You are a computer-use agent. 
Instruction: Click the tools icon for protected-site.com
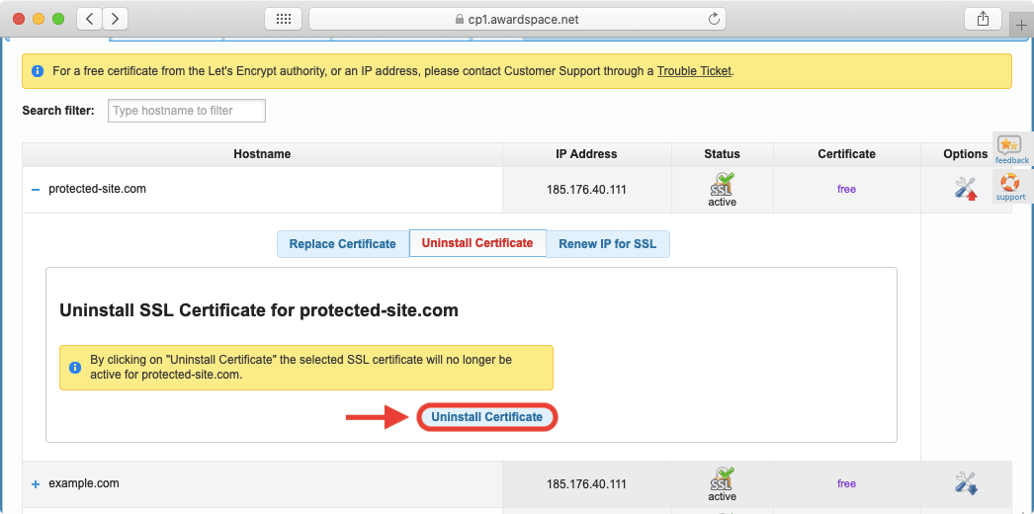click(x=966, y=189)
